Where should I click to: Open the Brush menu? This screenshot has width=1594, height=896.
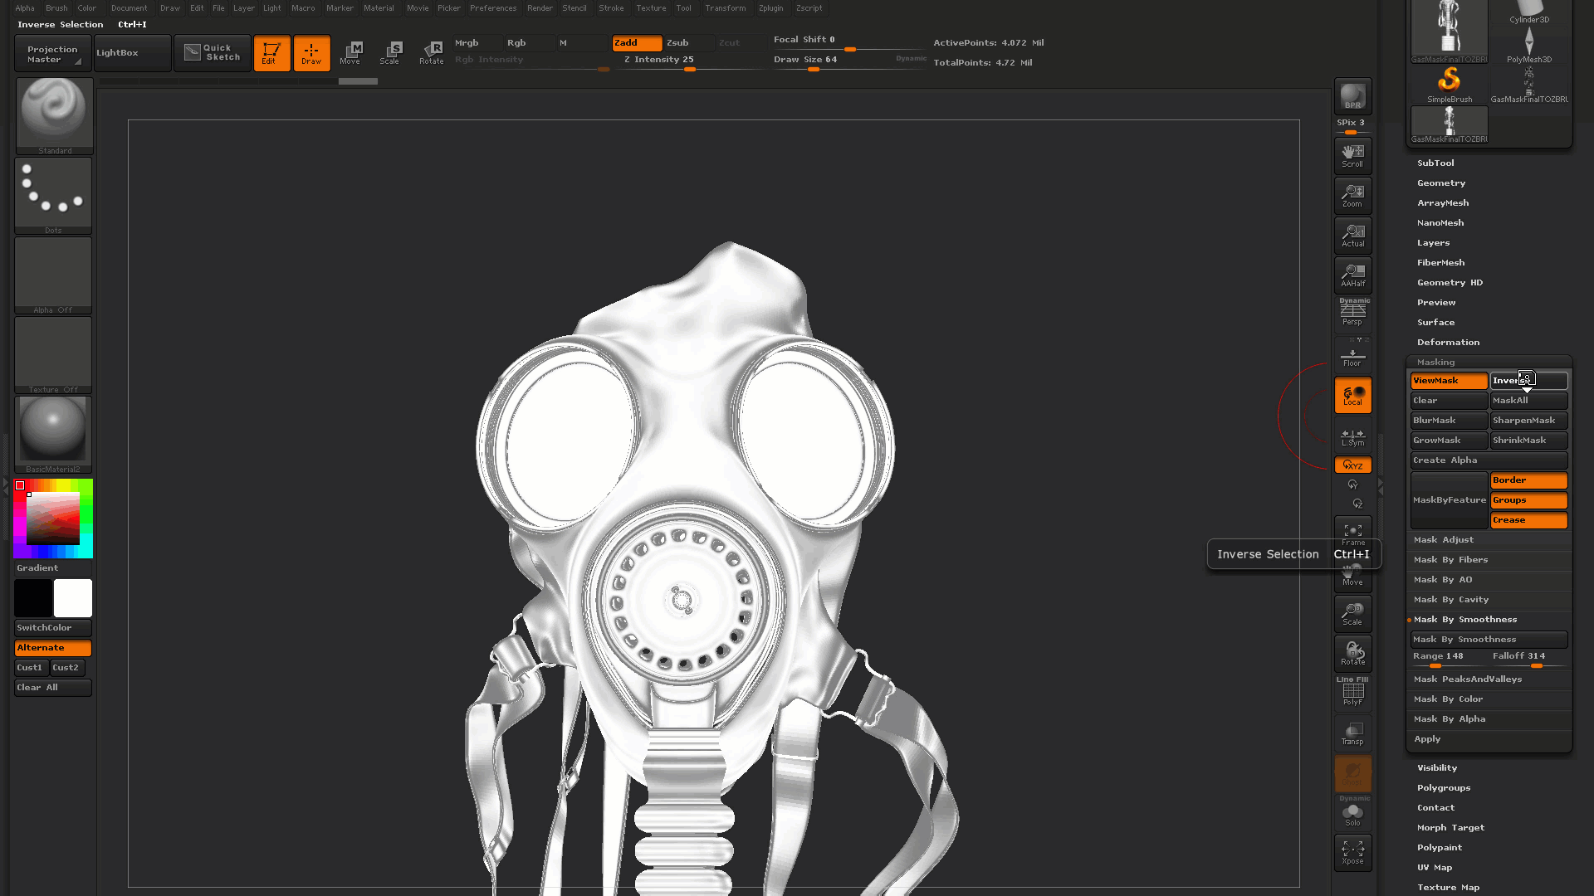(x=56, y=8)
